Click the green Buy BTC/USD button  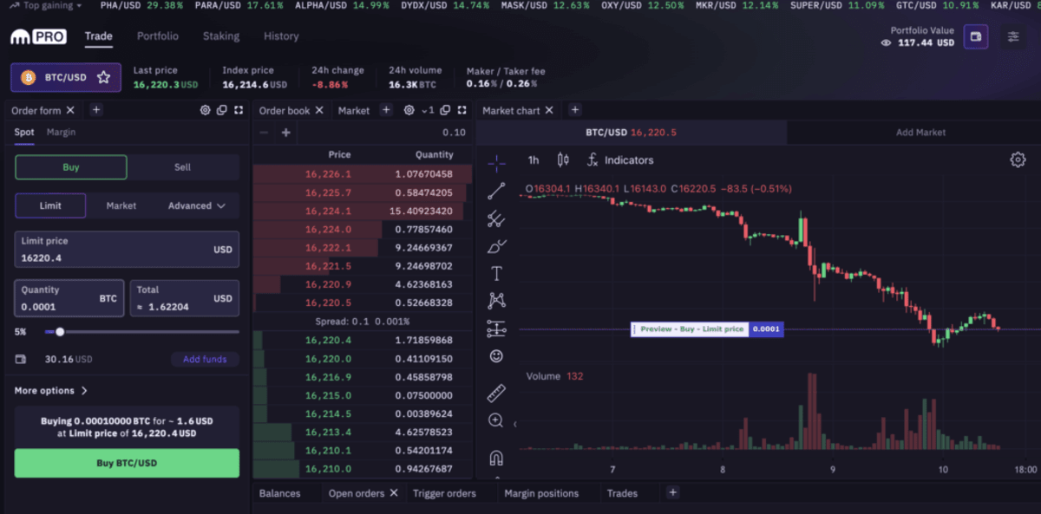pos(127,463)
